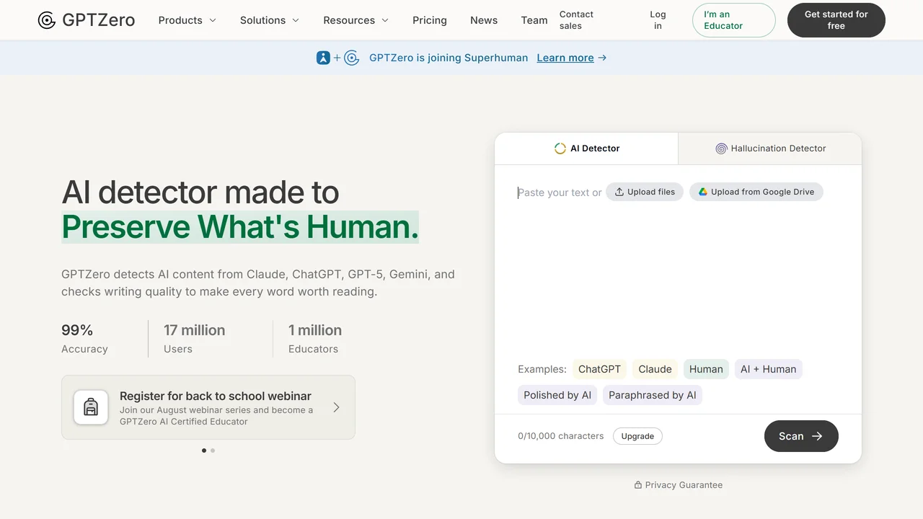Click Contact sales link
Screen dimensions: 923x519
(576, 20)
